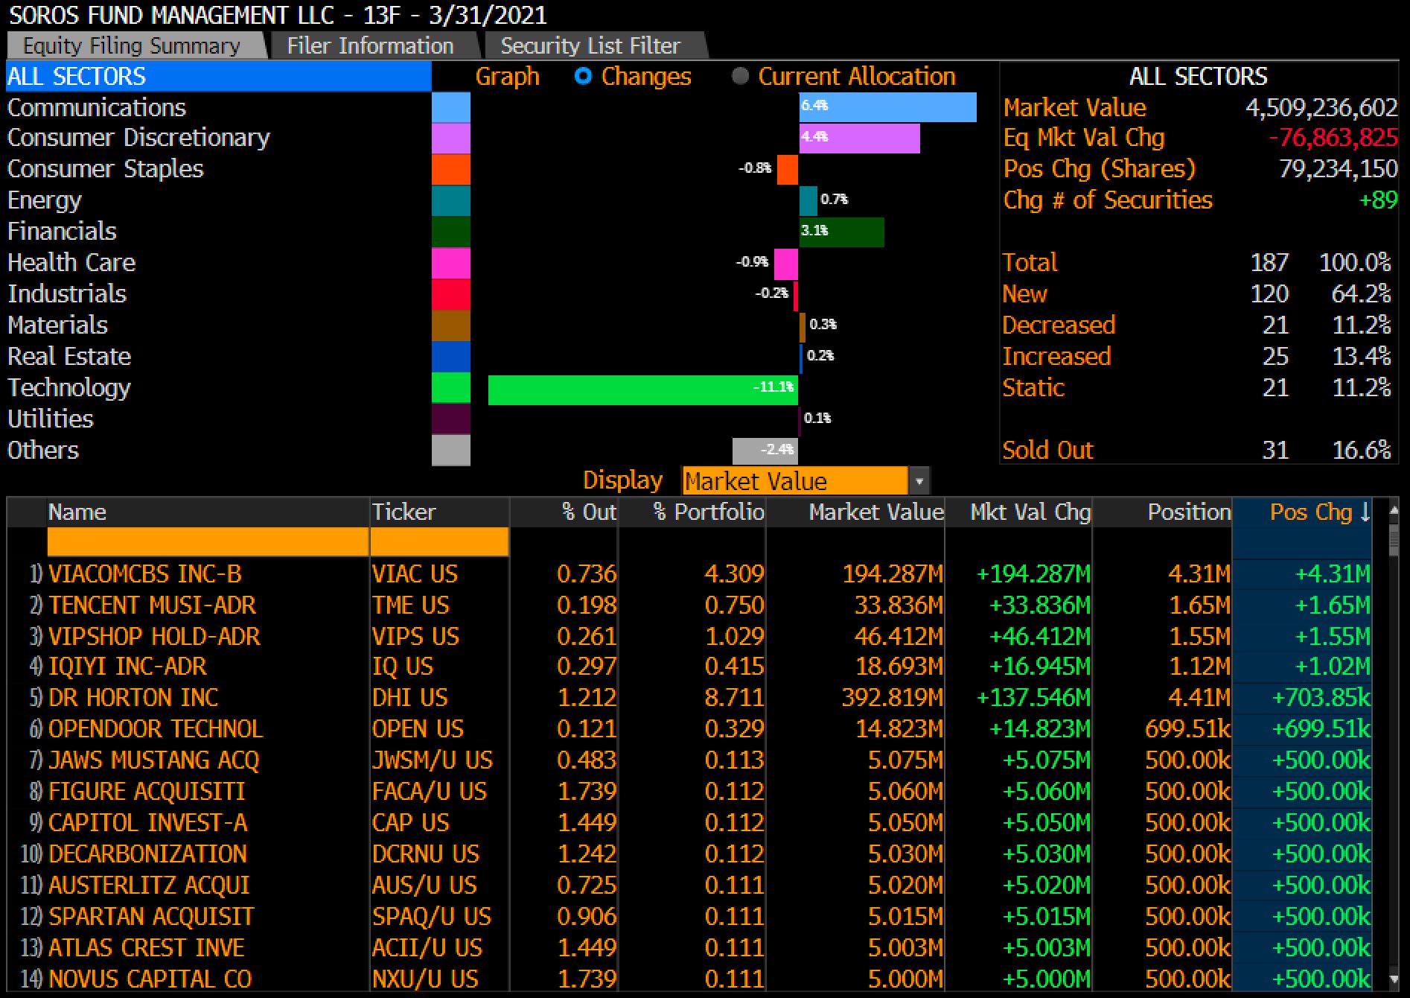This screenshot has width=1410, height=998.
Task: Click the New securities count row
Action: coord(1197,294)
